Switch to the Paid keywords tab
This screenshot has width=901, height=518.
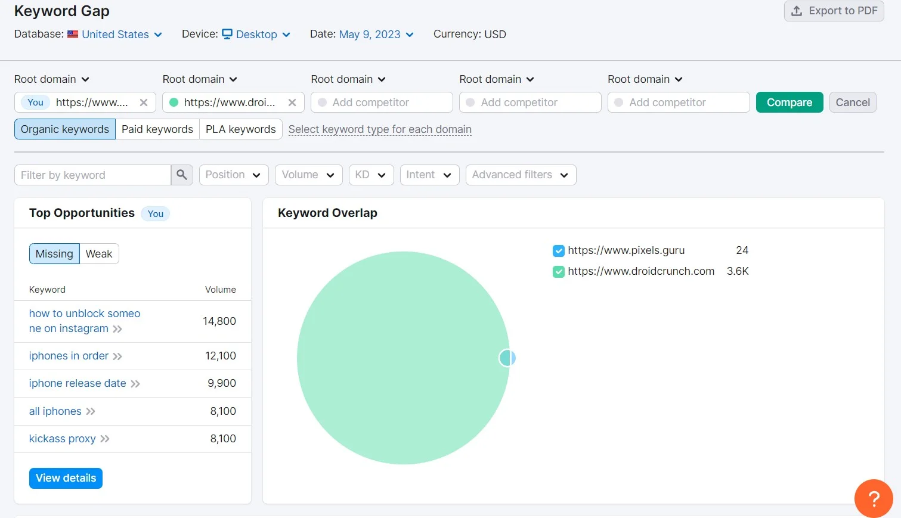(x=157, y=129)
